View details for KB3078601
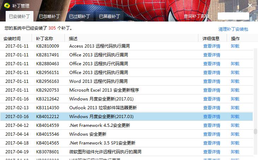 (212, 152)
